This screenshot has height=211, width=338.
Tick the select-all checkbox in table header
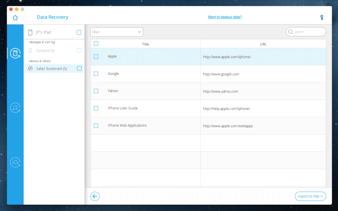(96, 44)
